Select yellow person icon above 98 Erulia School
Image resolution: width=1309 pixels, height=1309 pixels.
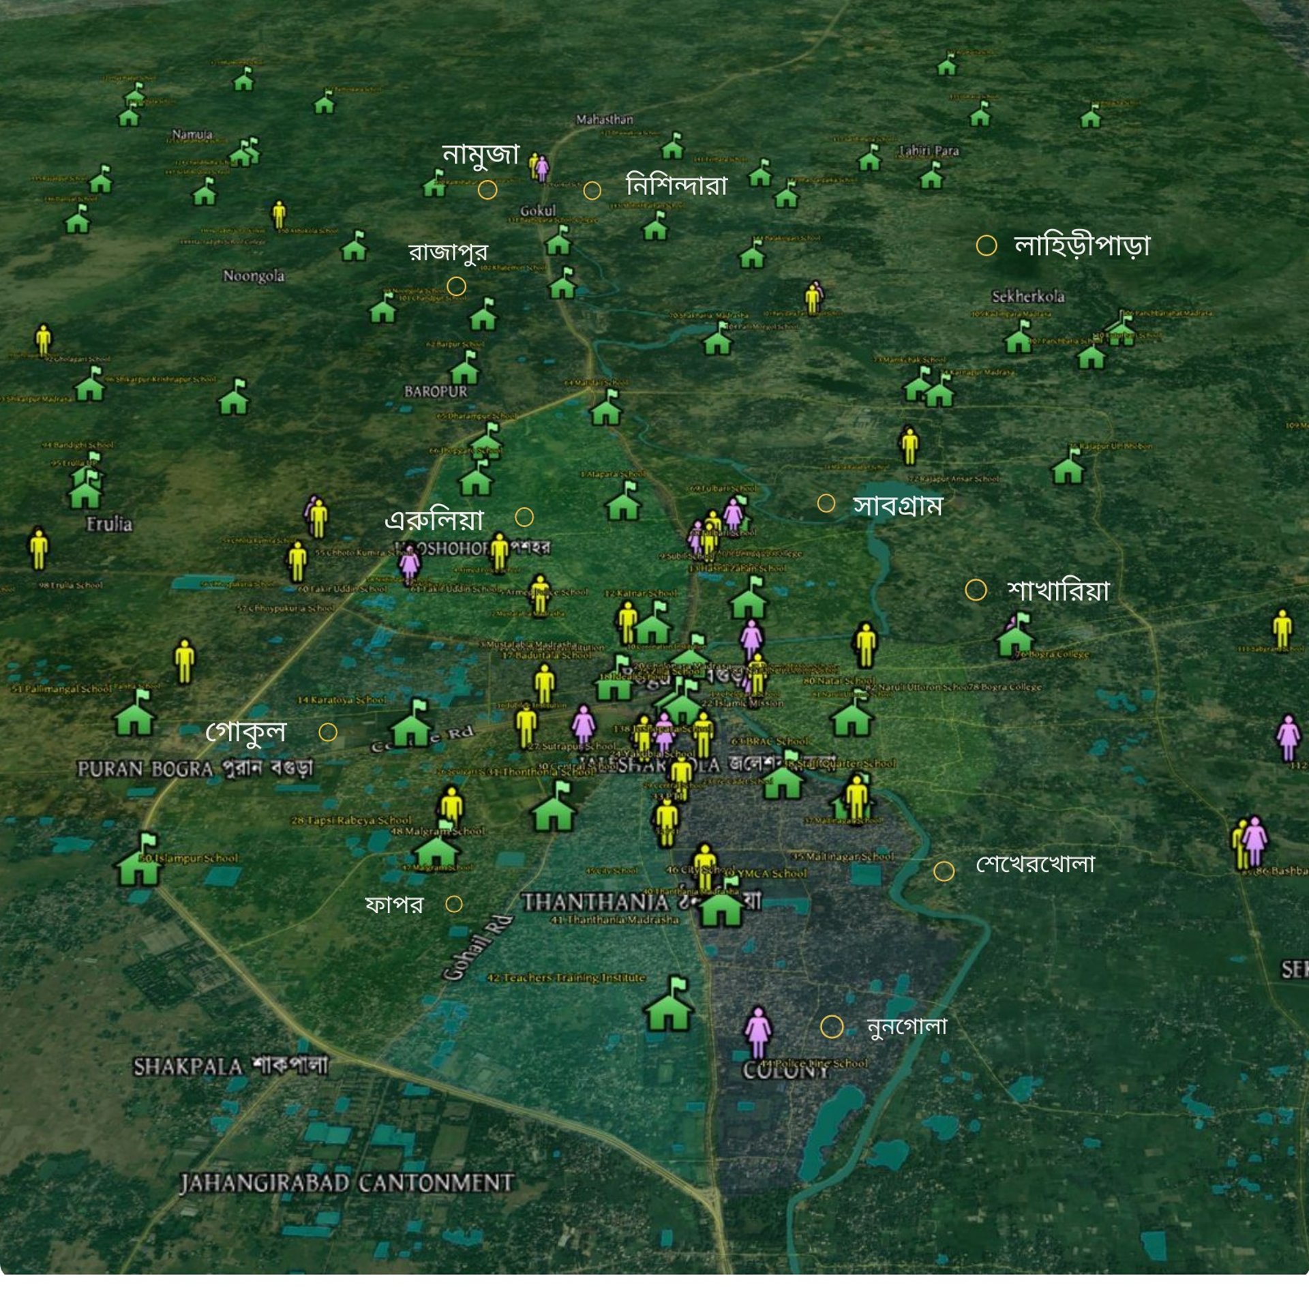click(x=39, y=548)
